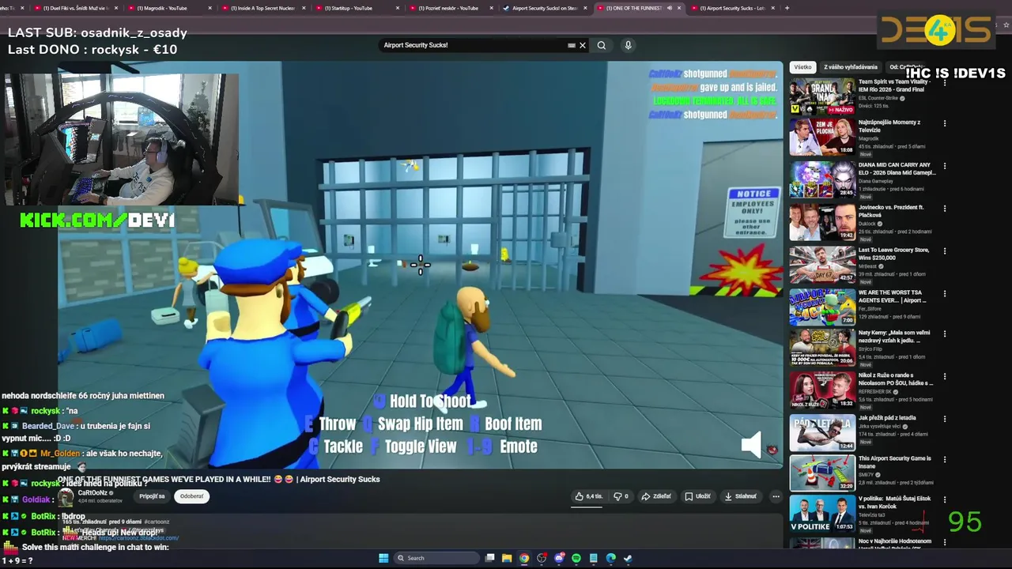Open the cartoonz merch link in description
This screenshot has height=569, width=1012.
click(139, 538)
